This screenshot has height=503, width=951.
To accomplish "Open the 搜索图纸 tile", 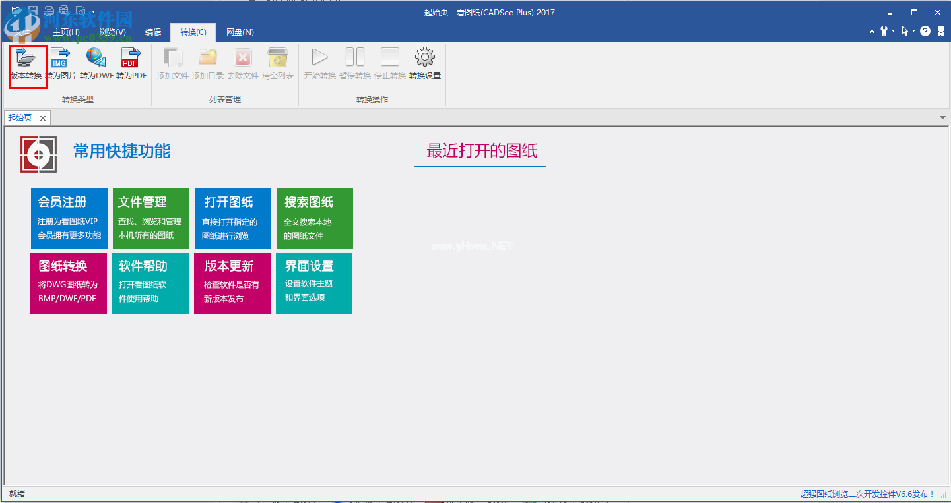I will pos(315,218).
